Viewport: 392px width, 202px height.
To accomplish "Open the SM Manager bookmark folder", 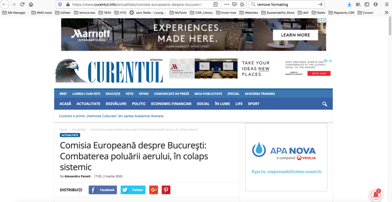I will click(14, 13).
